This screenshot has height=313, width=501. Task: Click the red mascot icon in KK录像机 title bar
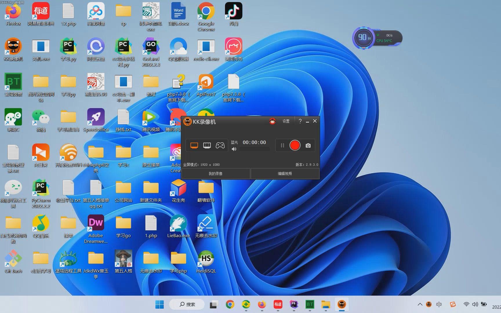(x=273, y=121)
